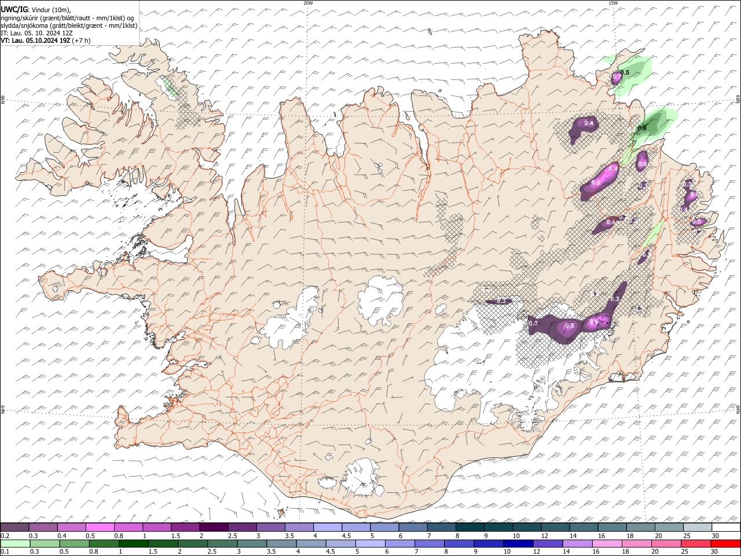The image size is (741, 556).
Task: Click the 'VT: Lau. 05.10.2024 19Z (+7 h)' line
Action: click(x=46, y=41)
